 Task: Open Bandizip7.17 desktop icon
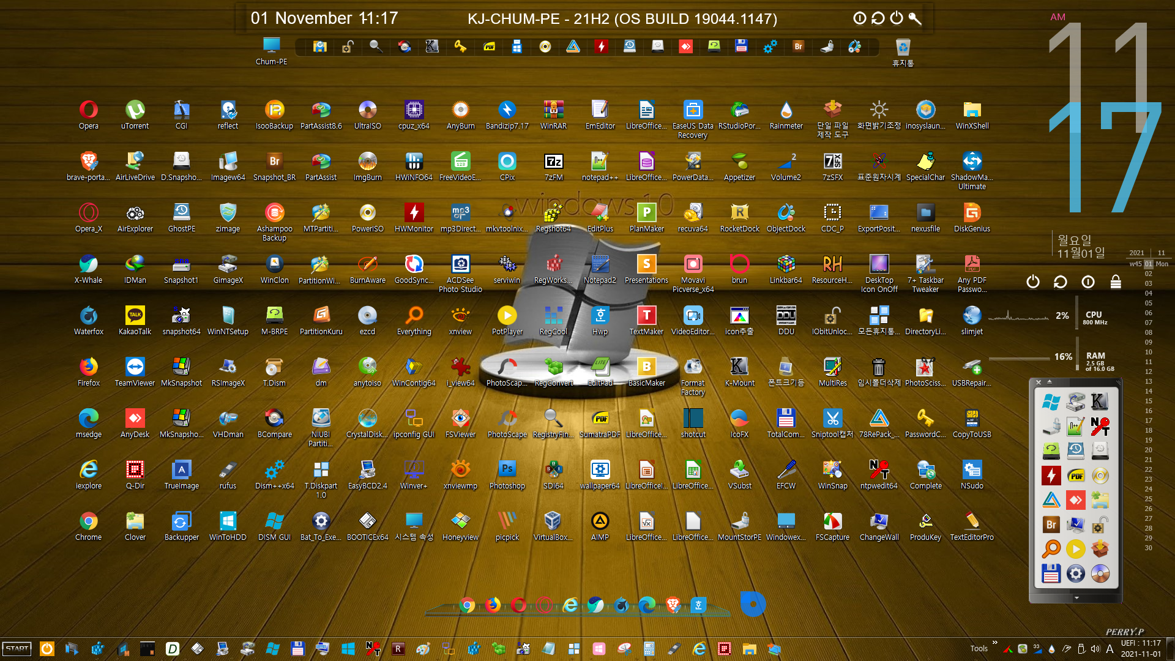tap(507, 114)
